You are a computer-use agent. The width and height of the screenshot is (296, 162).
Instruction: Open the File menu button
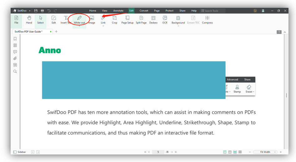click(x=16, y=20)
